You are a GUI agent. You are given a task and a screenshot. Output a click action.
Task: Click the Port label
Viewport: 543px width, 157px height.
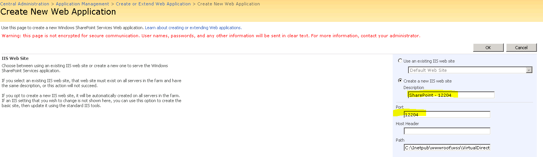pos(400,107)
